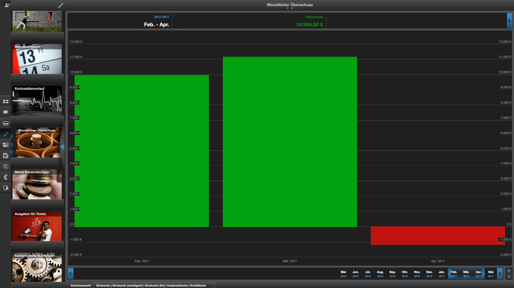Click the document icon in left sidebar

click(6, 156)
